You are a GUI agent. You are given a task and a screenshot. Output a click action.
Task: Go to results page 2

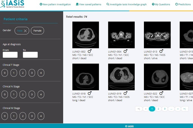(x=158, y=109)
